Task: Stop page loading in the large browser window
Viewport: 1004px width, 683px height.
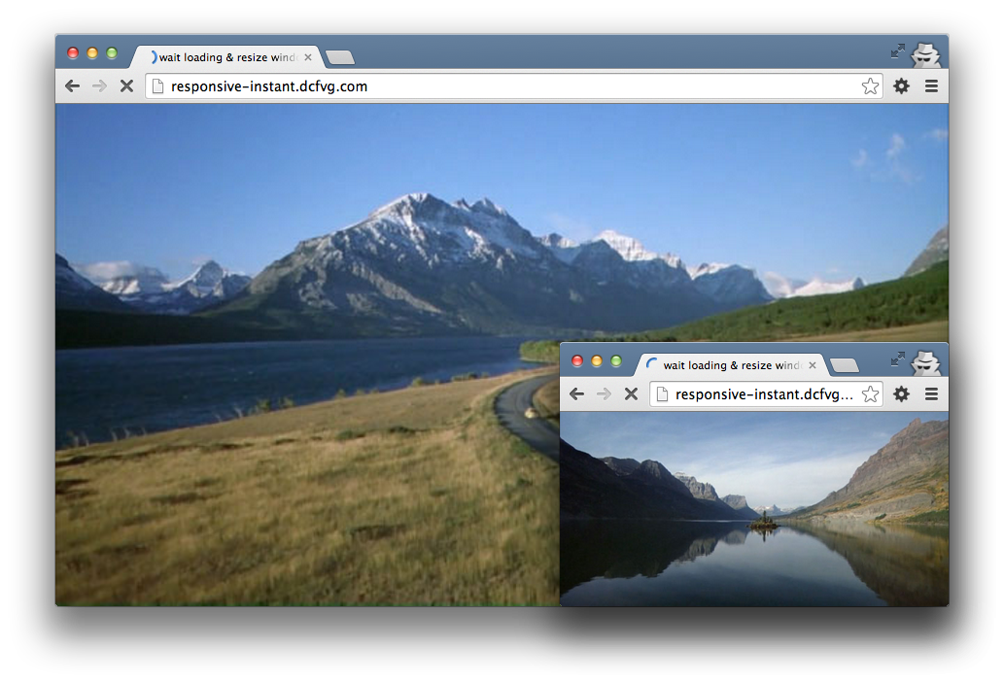Action: [x=126, y=86]
